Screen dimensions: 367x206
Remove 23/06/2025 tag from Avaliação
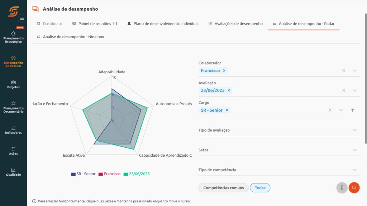tap(229, 90)
